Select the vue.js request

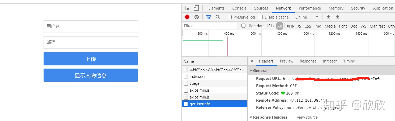pos(214,83)
